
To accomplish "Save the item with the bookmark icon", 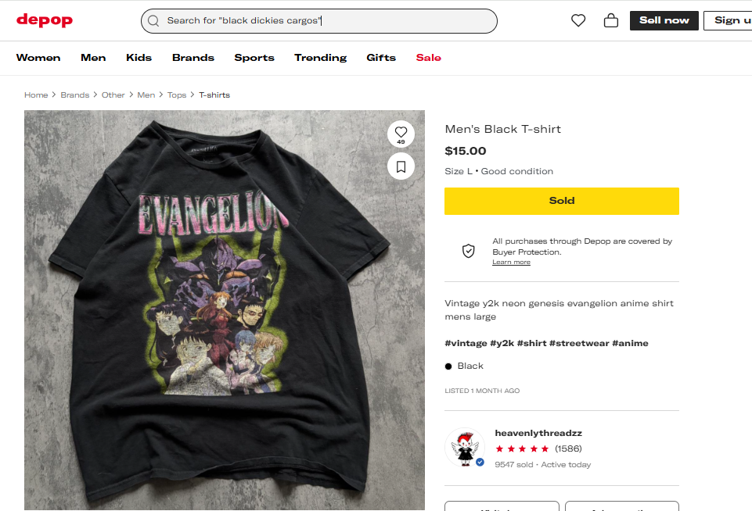I will (401, 166).
